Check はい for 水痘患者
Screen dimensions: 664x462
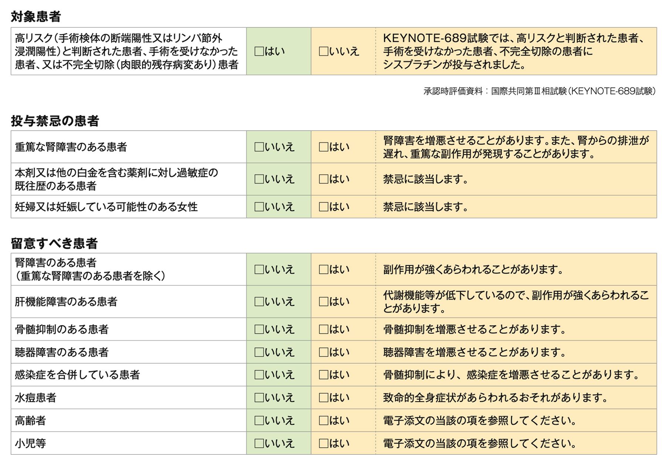[x=324, y=398]
